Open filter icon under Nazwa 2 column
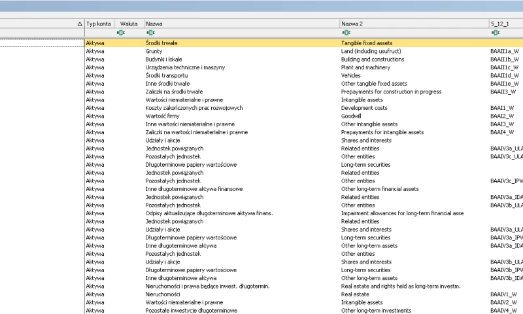The width and height of the screenshot is (523, 314). tap(346, 33)
